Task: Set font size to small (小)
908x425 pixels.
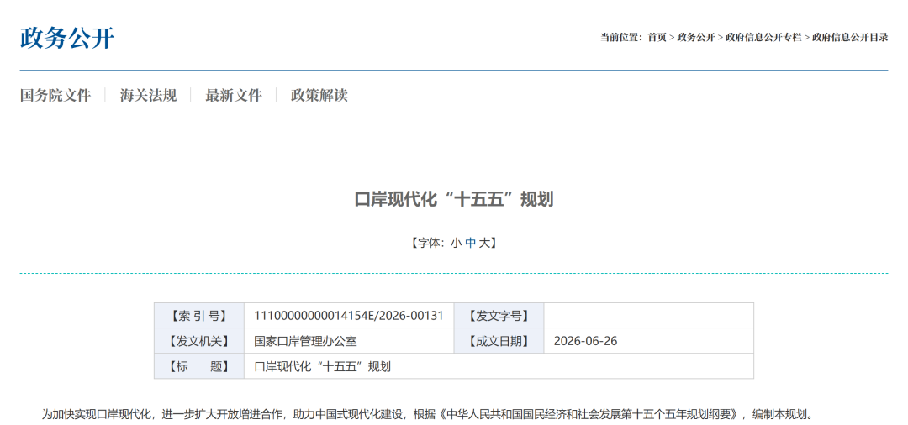Action: pyautogui.click(x=456, y=244)
